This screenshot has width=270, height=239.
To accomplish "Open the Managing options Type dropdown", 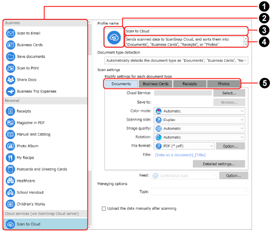I will pyautogui.click(x=199, y=192).
